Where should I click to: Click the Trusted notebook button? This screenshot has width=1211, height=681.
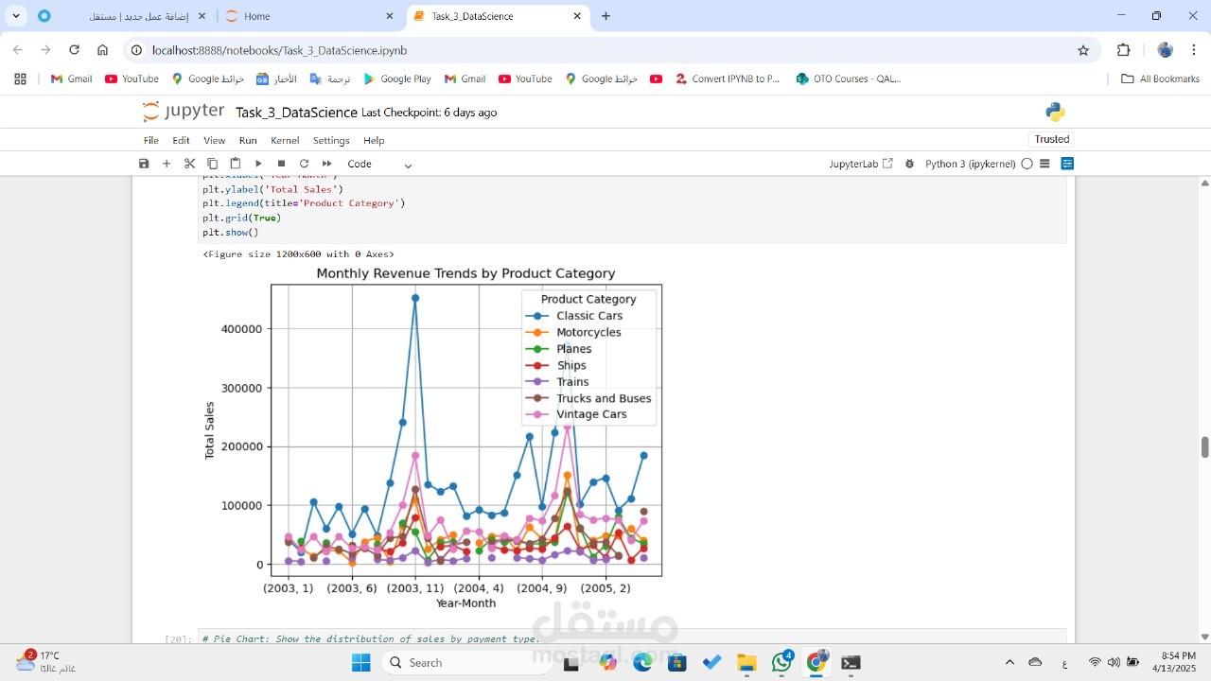(x=1052, y=139)
